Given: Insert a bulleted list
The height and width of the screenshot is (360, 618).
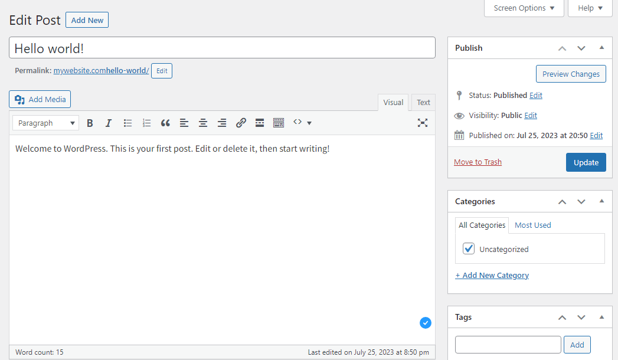Looking at the screenshot, I should 127,122.
